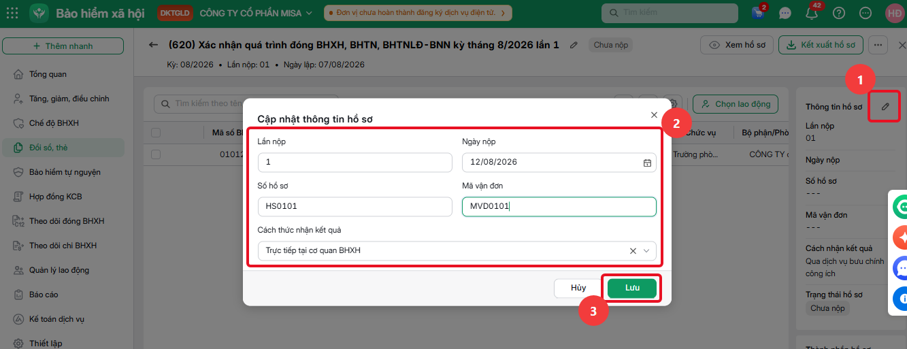Image resolution: width=907 pixels, height=349 pixels.
Task: Go back using the left arrow
Action: [x=153, y=45]
